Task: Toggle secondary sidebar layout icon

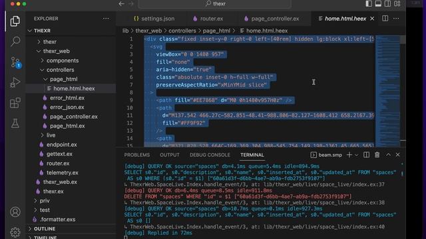Action: tap(387, 4)
